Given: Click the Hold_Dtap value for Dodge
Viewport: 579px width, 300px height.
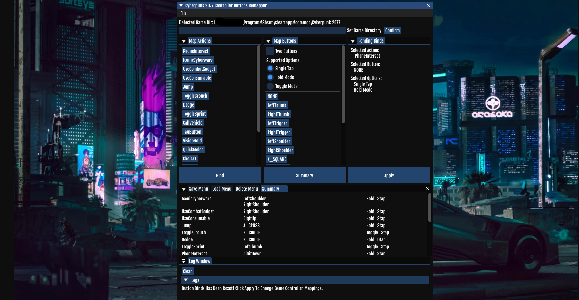Looking at the screenshot, I should (376, 239).
